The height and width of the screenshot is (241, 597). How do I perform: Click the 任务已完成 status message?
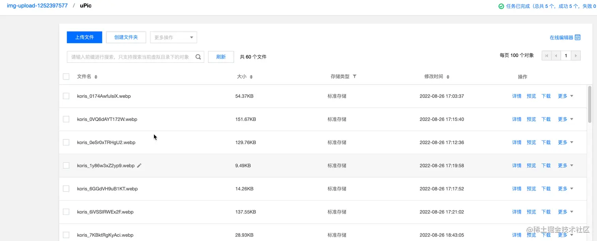click(x=551, y=6)
